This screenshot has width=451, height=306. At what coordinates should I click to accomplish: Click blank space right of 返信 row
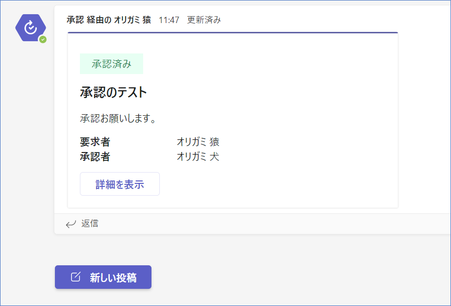(275, 224)
